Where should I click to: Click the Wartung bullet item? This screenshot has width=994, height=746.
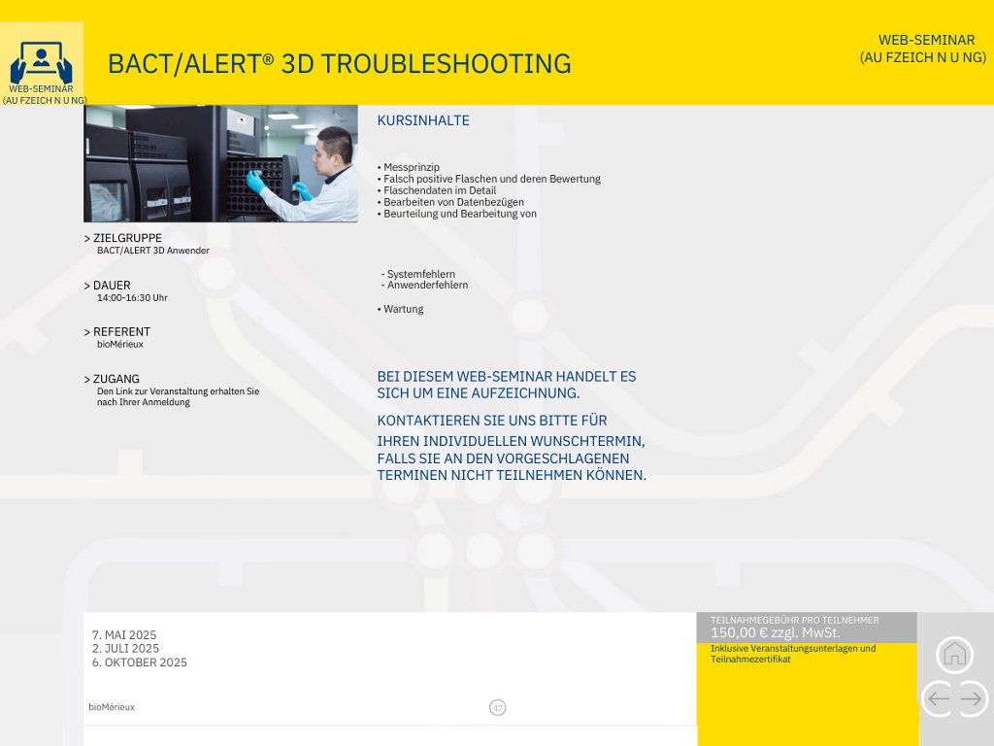point(401,309)
